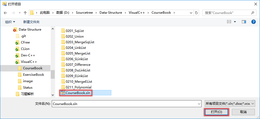Click 新建文件夹 in the toolbar
This screenshot has width=260, height=119.
point(31,22)
